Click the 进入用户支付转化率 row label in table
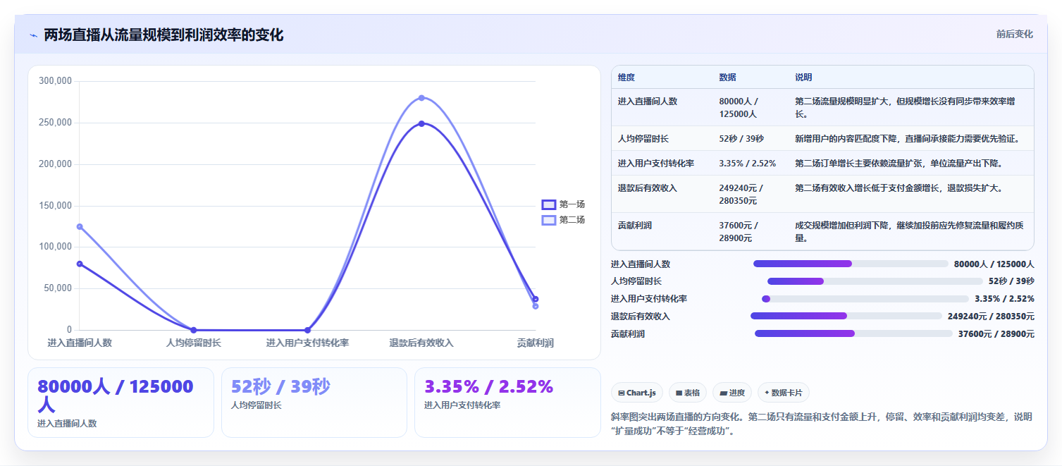Screen dimensions: 1062x466 656,163
